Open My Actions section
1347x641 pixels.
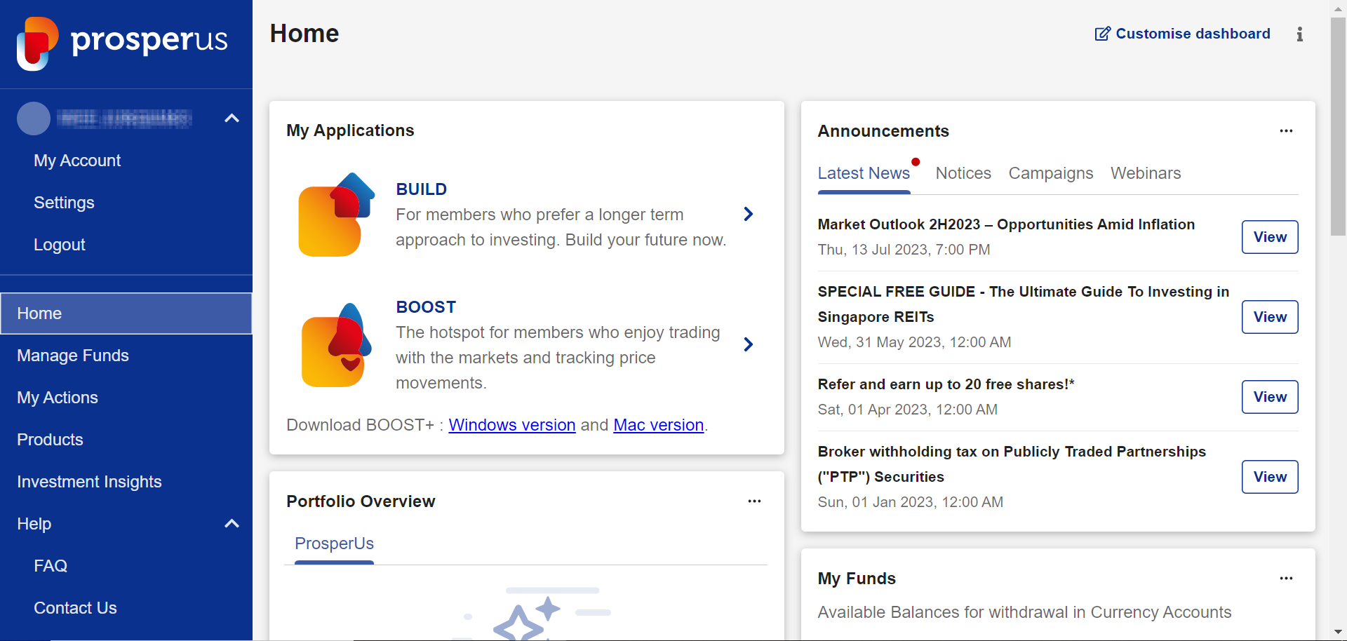click(58, 398)
